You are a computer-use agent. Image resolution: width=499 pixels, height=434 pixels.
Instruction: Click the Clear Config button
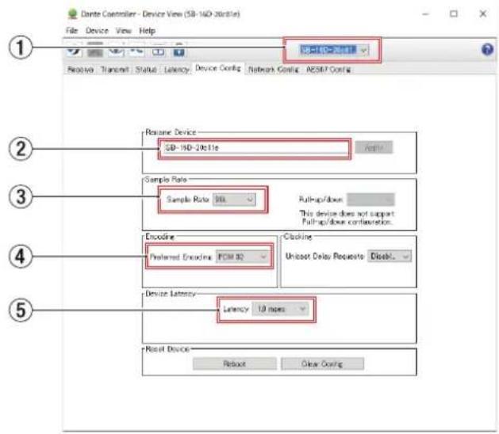tap(322, 364)
